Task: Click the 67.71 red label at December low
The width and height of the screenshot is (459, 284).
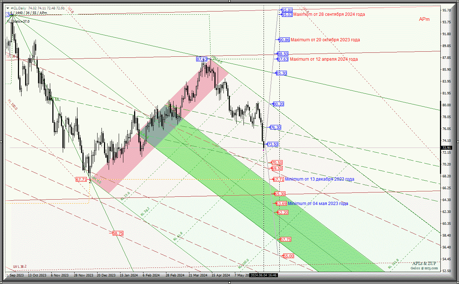Action: [x=81, y=179]
